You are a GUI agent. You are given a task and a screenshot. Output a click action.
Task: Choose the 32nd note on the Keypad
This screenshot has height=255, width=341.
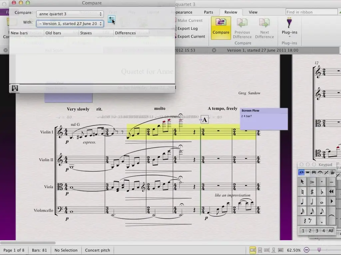coord(302,212)
